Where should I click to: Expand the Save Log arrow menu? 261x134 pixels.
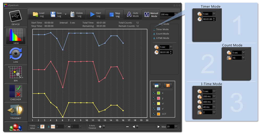[66, 15]
